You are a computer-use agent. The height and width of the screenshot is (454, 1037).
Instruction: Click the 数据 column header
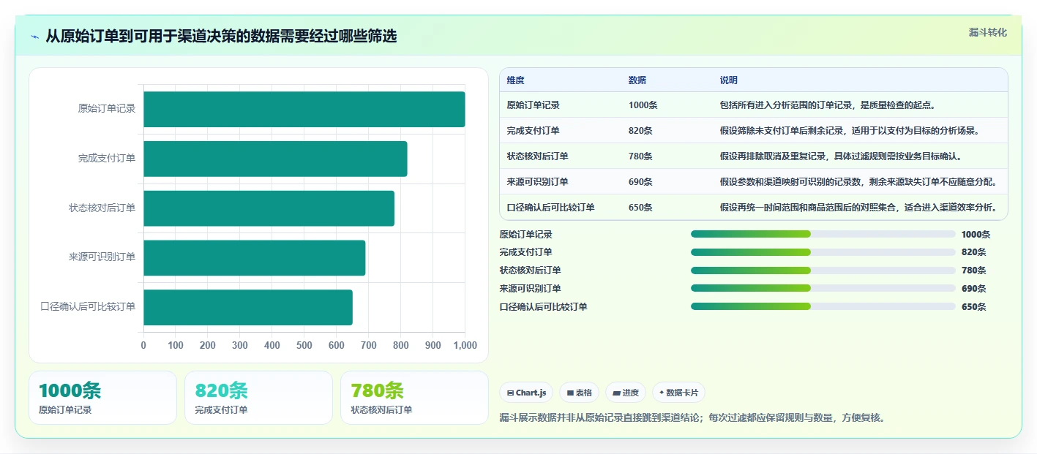click(x=637, y=80)
